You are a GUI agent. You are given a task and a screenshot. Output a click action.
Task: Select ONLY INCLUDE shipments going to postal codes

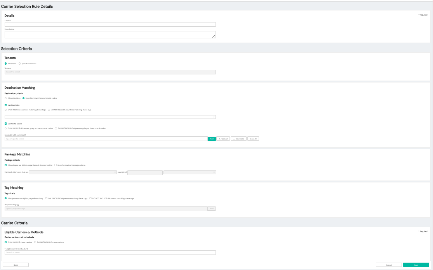point(5,128)
